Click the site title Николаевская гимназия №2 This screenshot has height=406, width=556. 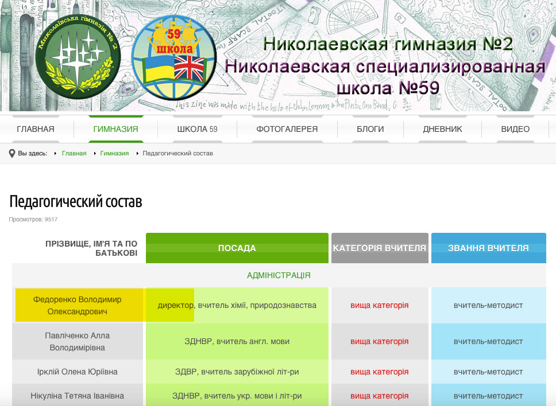click(x=387, y=44)
